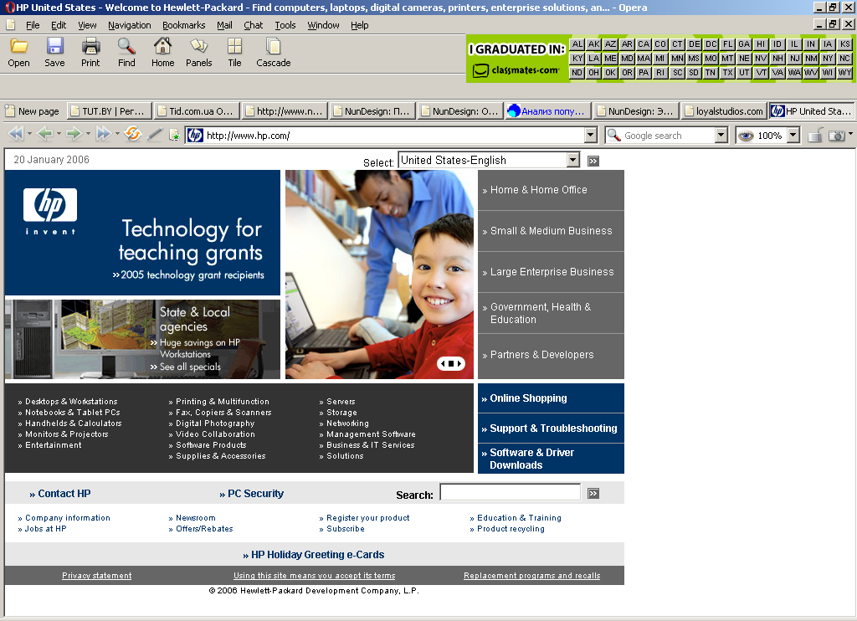Reload the page with the orange Reload icon

[x=133, y=133]
